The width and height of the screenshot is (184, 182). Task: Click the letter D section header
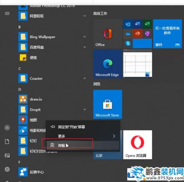click(x=20, y=89)
